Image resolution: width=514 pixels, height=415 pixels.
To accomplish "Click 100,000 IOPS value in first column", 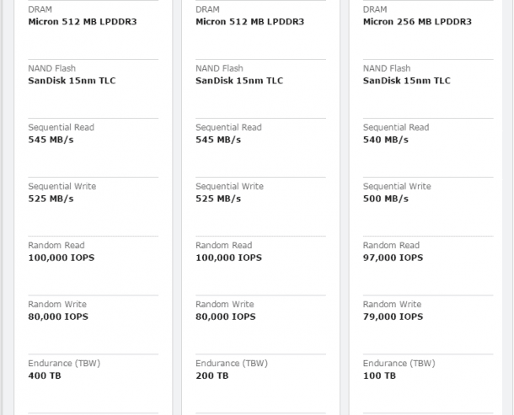I will (x=62, y=258).
